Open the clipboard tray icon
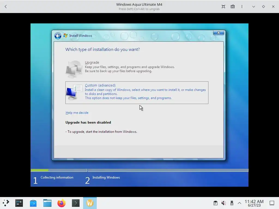 pyautogui.click(x=215, y=203)
